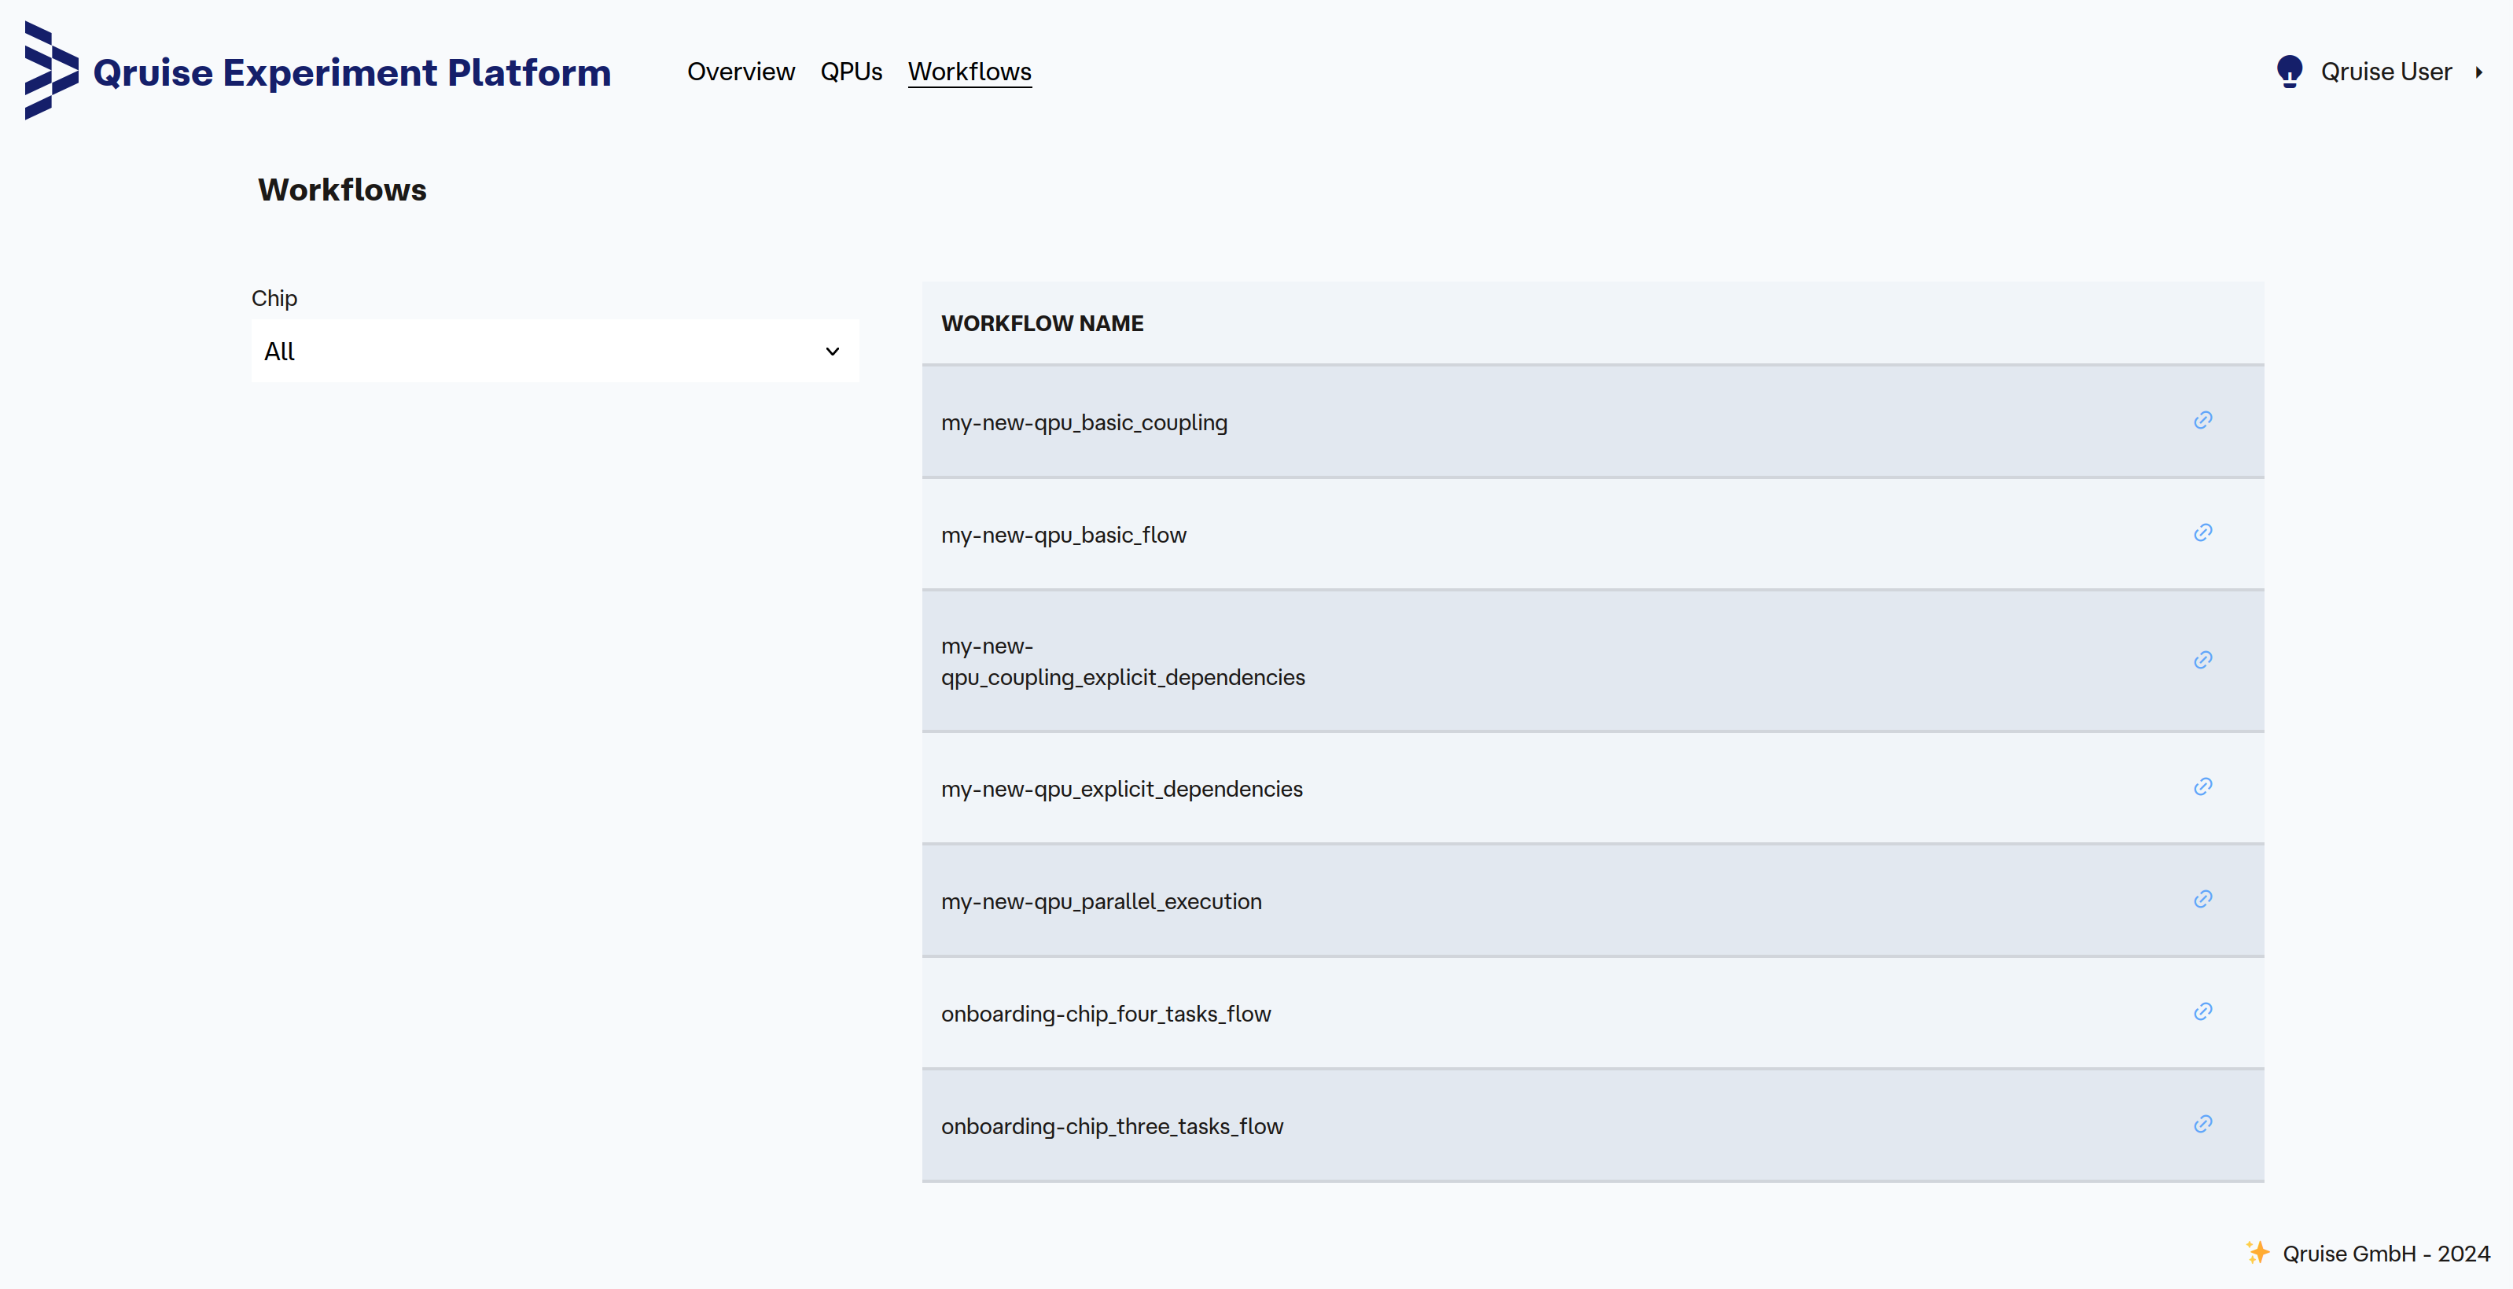Viewport: 2513px width, 1289px height.
Task: Select my-new-qpu_parallel_execution workflow name
Action: pyautogui.click(x=1102, y=901)
